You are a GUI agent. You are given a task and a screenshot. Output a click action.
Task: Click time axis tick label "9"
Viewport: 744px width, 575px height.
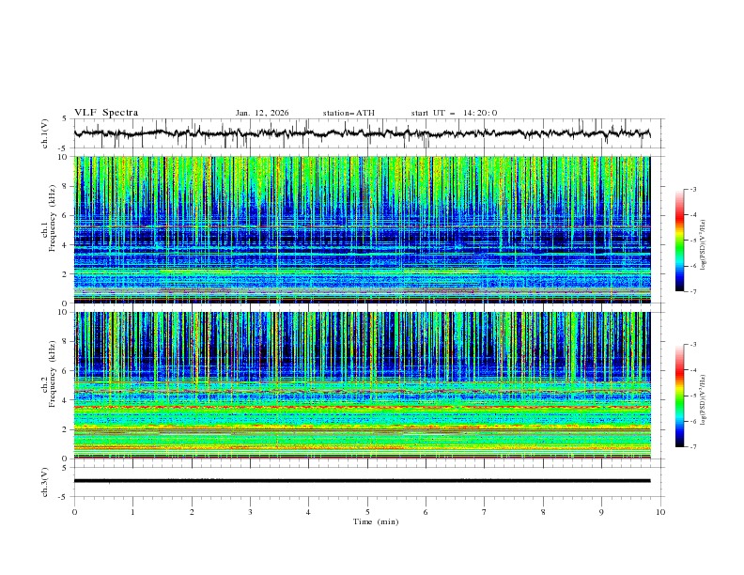tap(601, 512)
